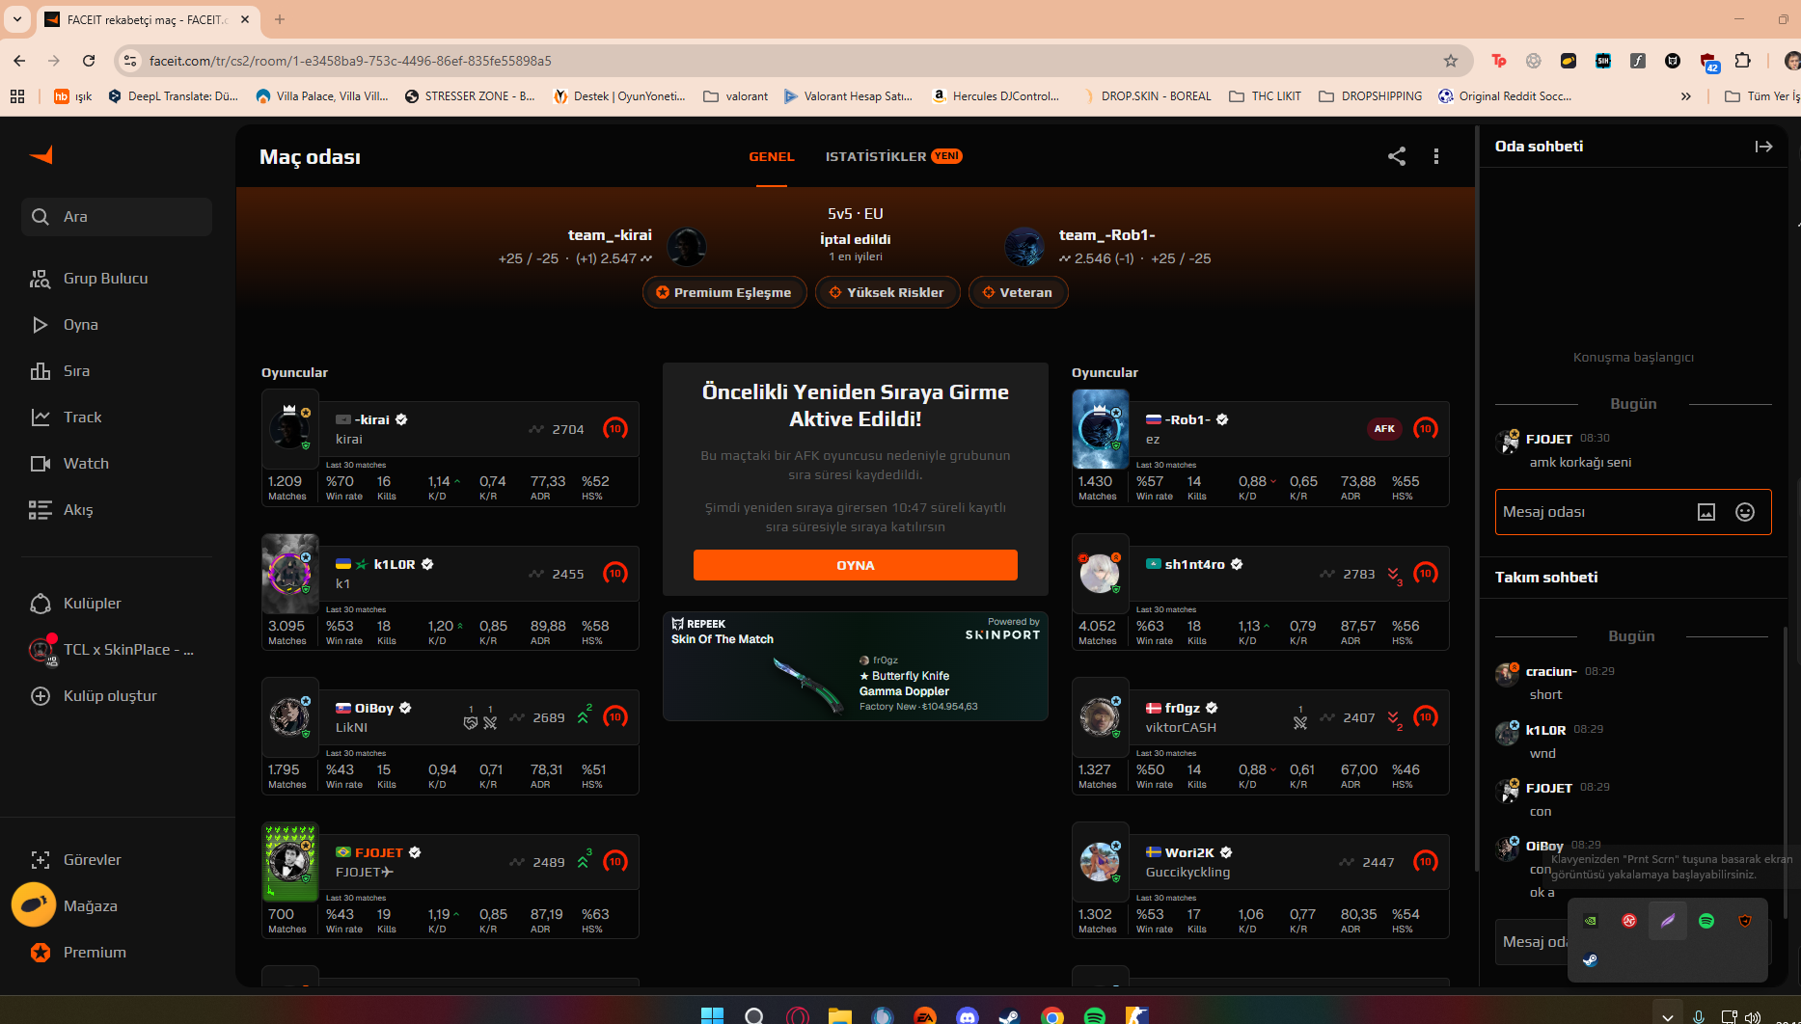Open the Hercules DJControl bookmark

click(x=996, y=96)
